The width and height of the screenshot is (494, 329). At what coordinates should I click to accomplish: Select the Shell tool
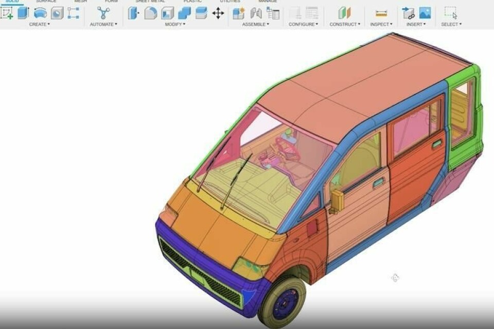click(x=168, y=13)
